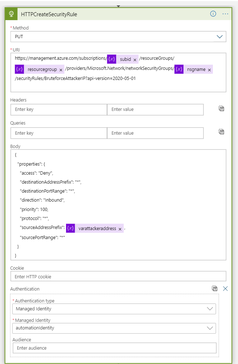The height and width of the screenshot is (364, 238).
Task: Open the ellipsis menu for HTTPCreateSecurityRule
Action: point(225,14)
